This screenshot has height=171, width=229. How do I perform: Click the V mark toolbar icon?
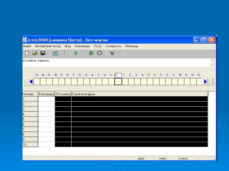tap(112, 53)
